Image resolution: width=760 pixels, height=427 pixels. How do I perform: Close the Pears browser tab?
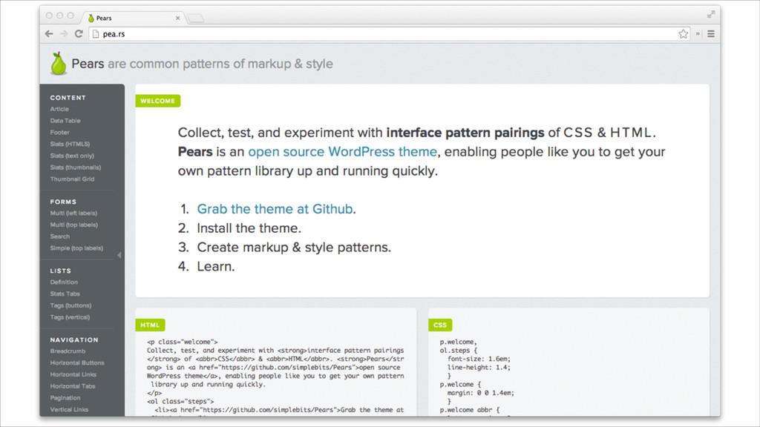point(177,17)
